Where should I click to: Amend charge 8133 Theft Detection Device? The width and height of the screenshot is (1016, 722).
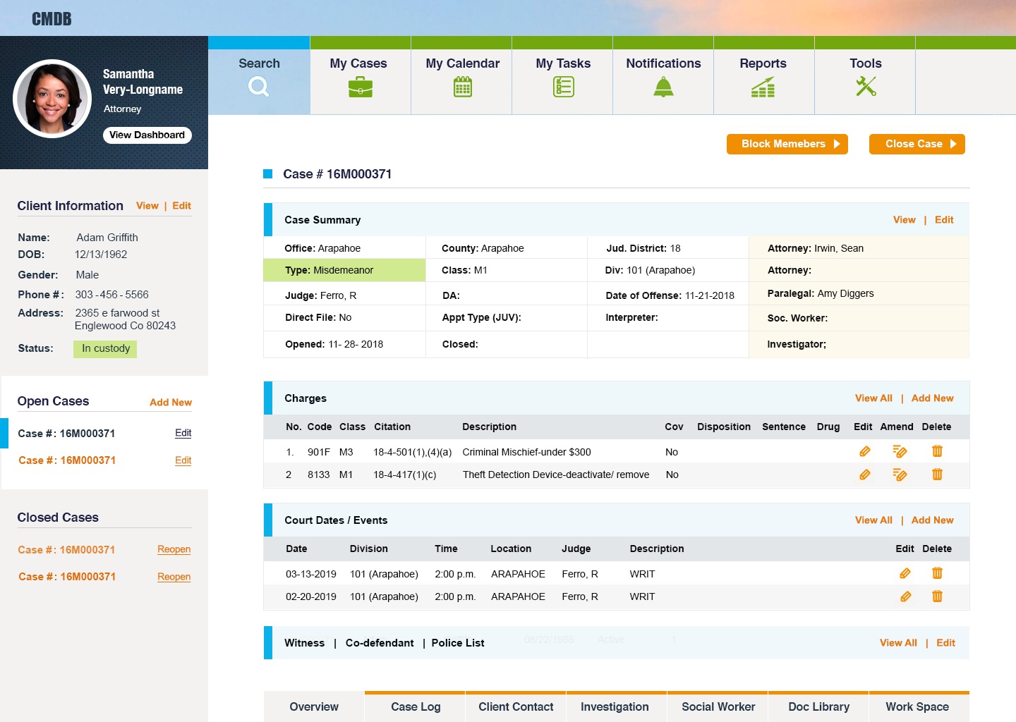tap(900, 475)
